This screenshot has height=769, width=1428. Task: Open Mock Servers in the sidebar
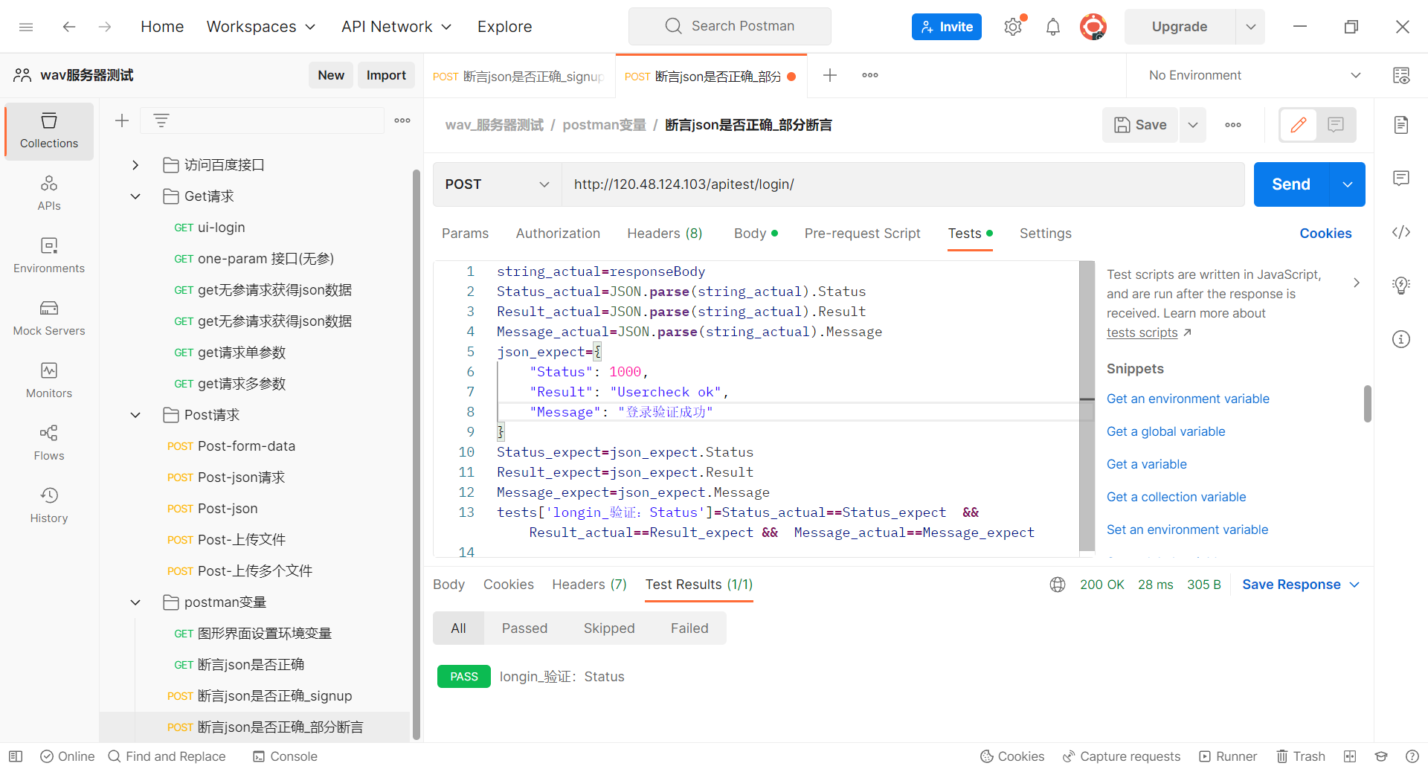[49, 318]
